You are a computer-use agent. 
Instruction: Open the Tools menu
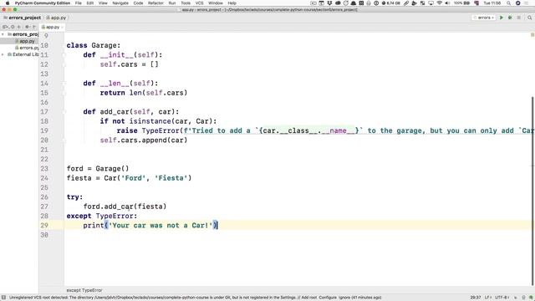pyautogui.click(x=186, y=3)
